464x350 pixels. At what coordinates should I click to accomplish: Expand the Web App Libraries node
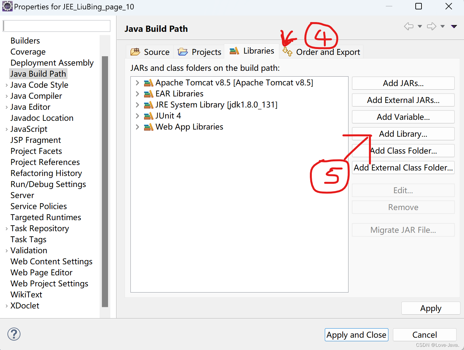[x=137, y=127]
